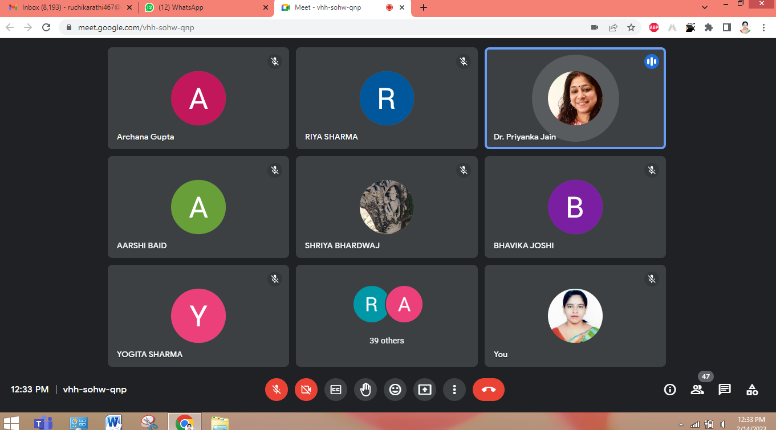The width and height of the screenshot is (776, 430).
Task: Show the participants people panel
Action: point(697,390)
